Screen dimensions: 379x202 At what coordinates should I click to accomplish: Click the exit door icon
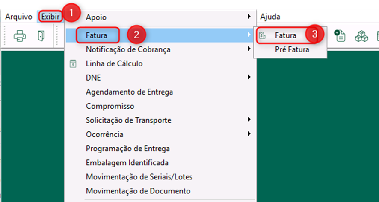click(x=41, y=36)
